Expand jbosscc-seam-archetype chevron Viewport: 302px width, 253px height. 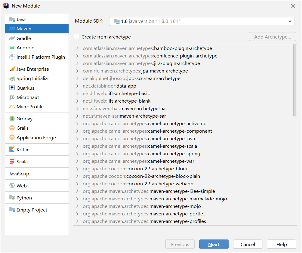click(77, 79)
